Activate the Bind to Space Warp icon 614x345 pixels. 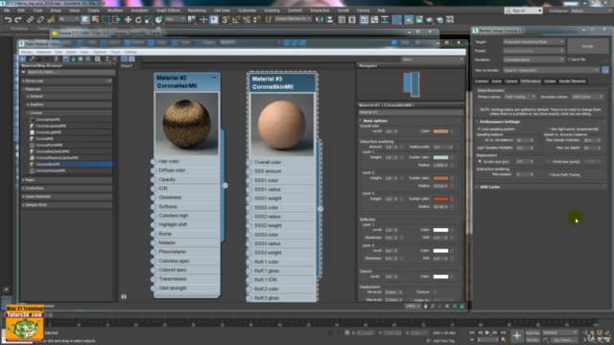point(51,19)
